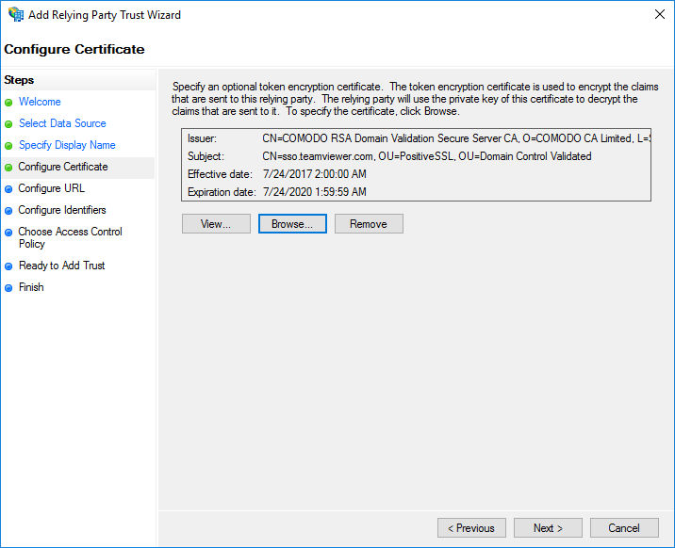675x548 pixels.
Task: Click the wizard icon in title bar
Action: (x=16, y=14)
